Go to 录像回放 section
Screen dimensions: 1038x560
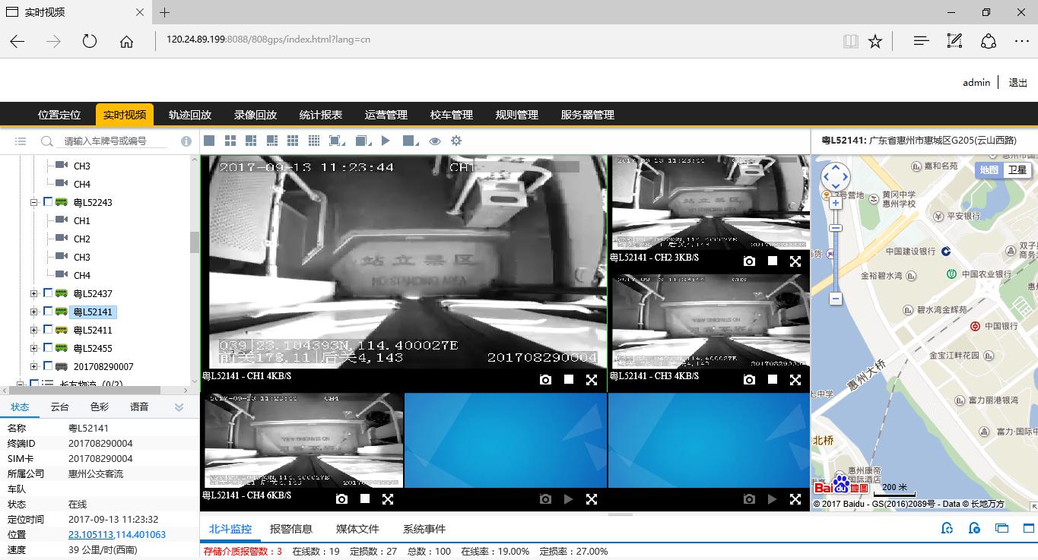click(256, 115)
